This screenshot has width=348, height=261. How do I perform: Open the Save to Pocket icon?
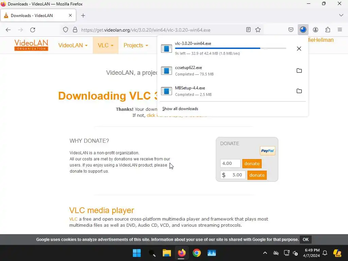[x=291, y=30]
